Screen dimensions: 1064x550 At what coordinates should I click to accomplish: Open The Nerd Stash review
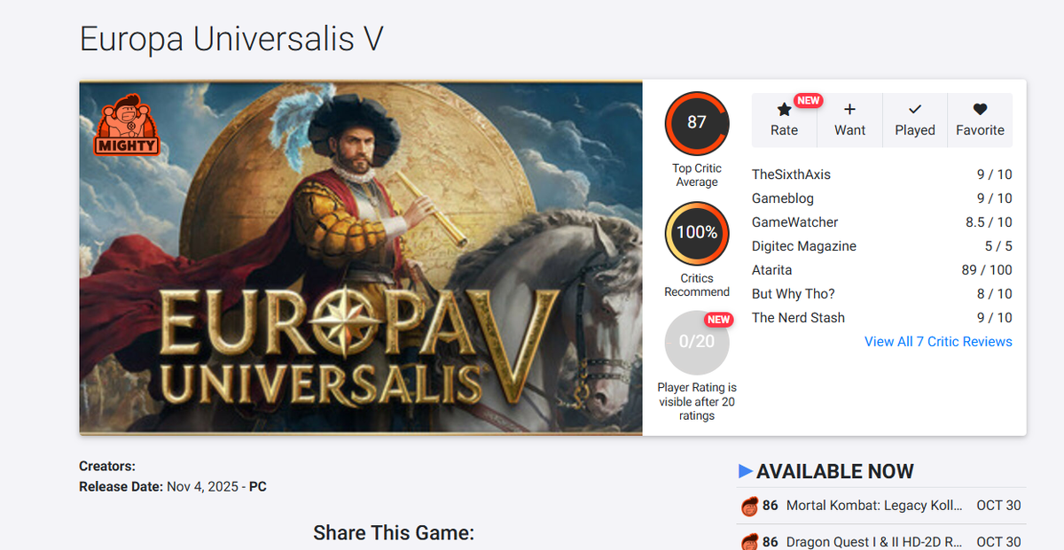click(882, 318)
